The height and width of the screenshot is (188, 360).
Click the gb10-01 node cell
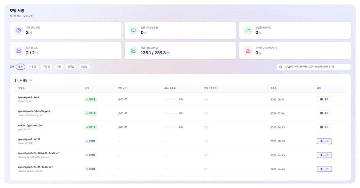point(123,127)
